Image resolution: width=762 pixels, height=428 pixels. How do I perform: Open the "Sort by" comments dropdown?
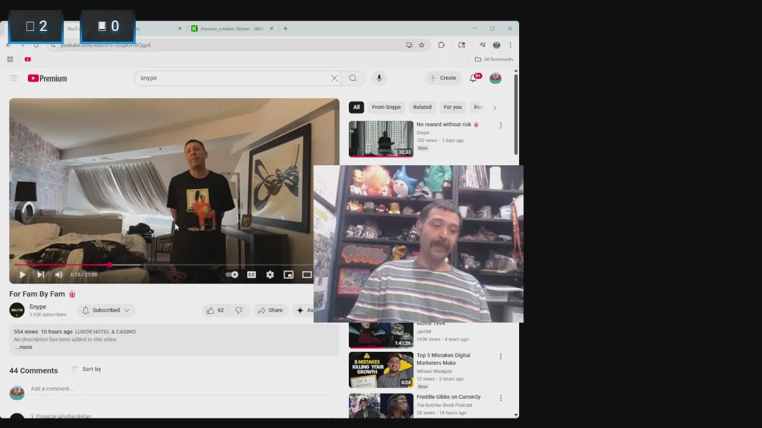point(86,369)
